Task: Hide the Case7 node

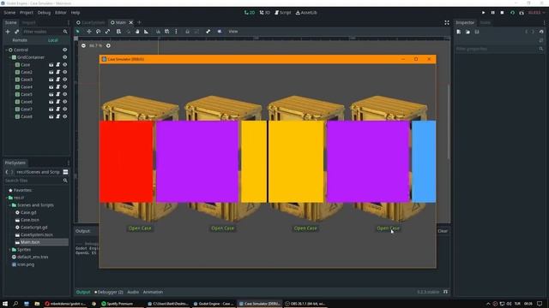Action: tap(65, 109)
